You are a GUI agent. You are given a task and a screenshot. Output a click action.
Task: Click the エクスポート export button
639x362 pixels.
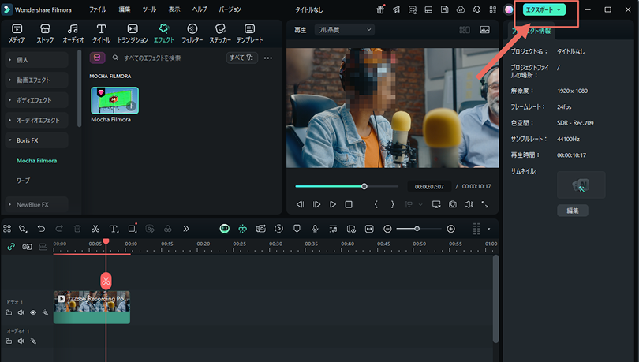[544, 9]
